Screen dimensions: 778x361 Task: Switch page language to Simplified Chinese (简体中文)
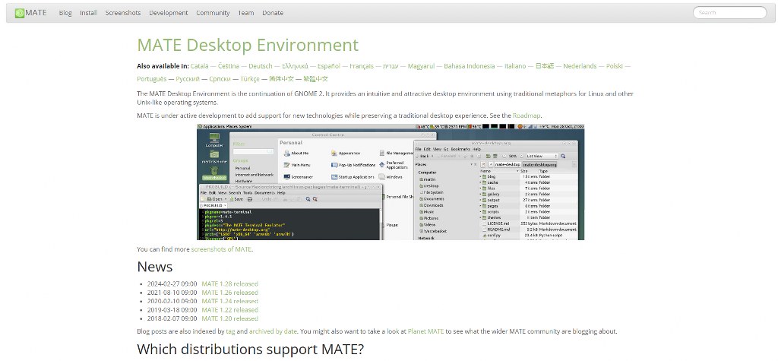coord(281,79)
